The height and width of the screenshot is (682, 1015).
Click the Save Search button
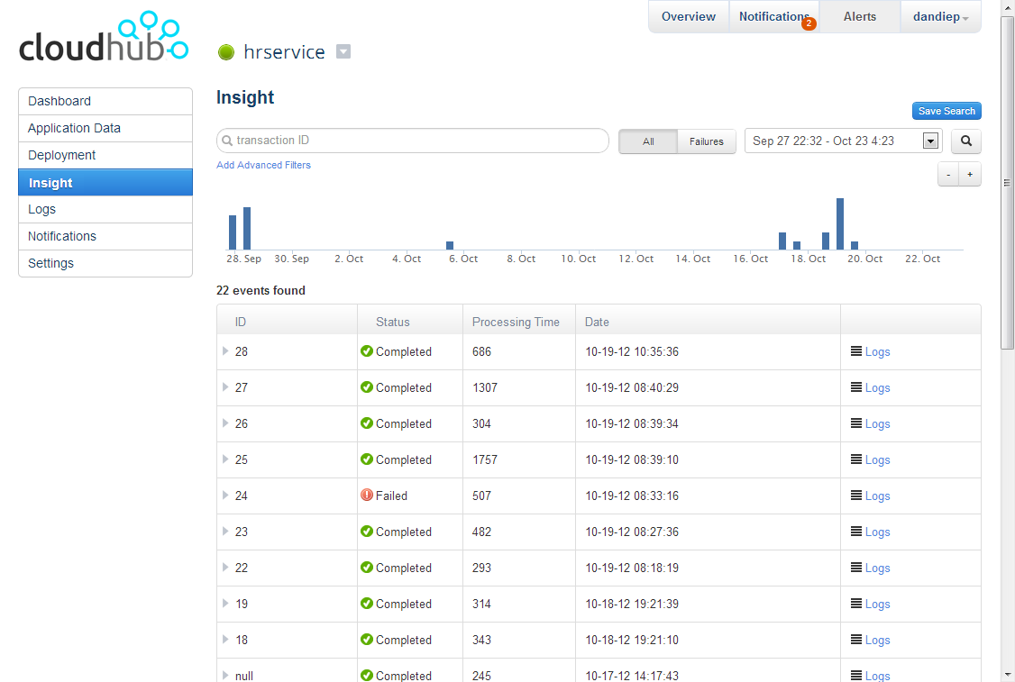(x=946, y=111)
